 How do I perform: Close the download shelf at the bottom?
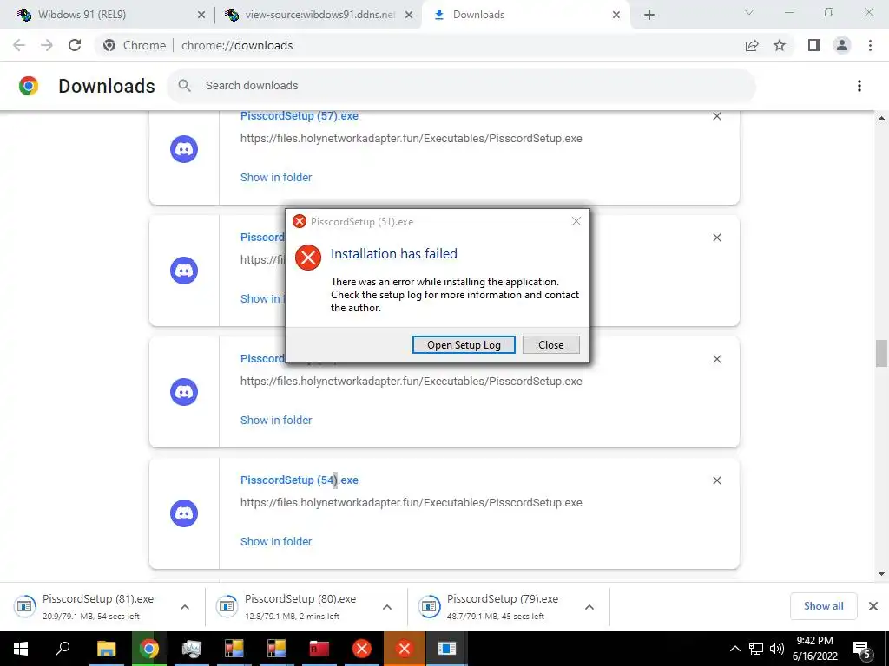point(873,606)
